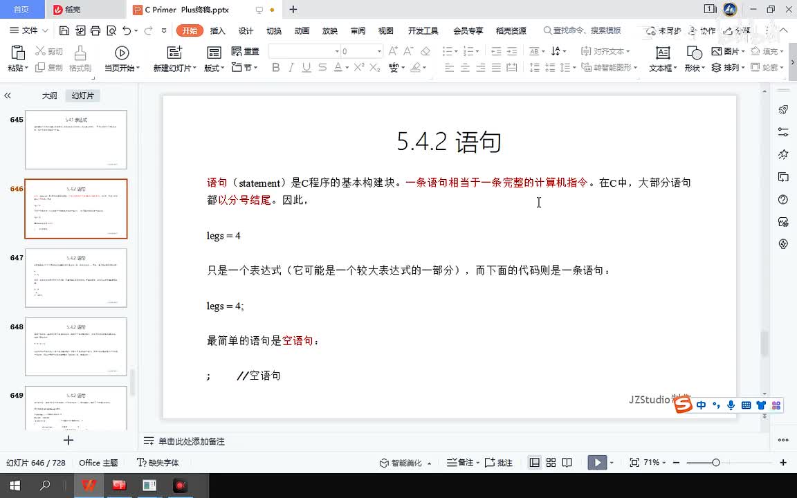Undo the last action
This screenshot has width=797, height=498.
pos(127,30)
